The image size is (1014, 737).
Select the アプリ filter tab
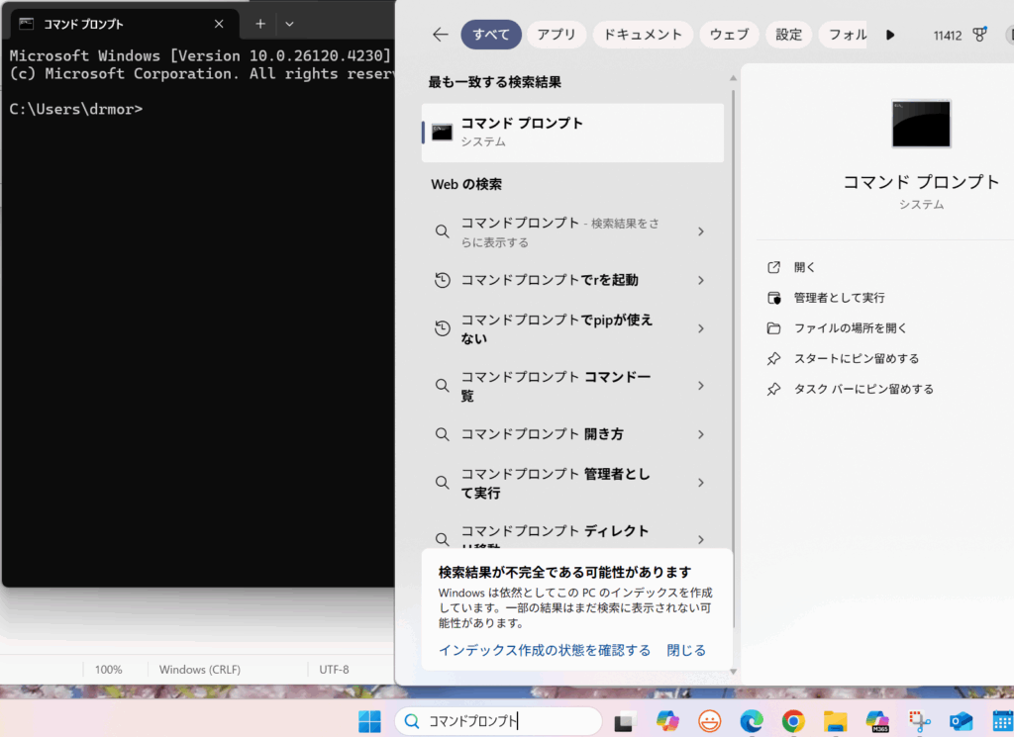pyautogui.click(x=557, y=35)
